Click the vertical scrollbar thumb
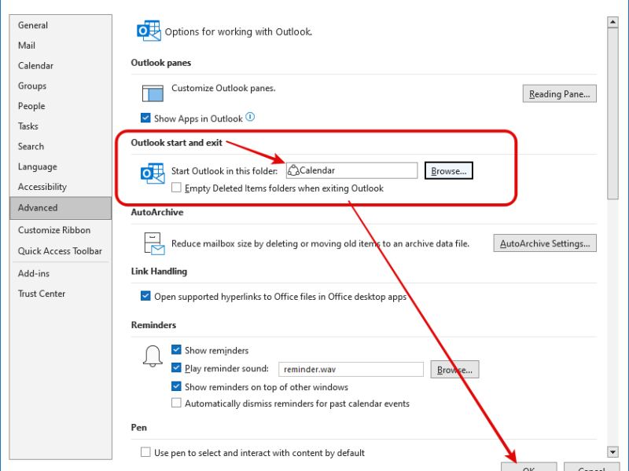 [612, 113]
